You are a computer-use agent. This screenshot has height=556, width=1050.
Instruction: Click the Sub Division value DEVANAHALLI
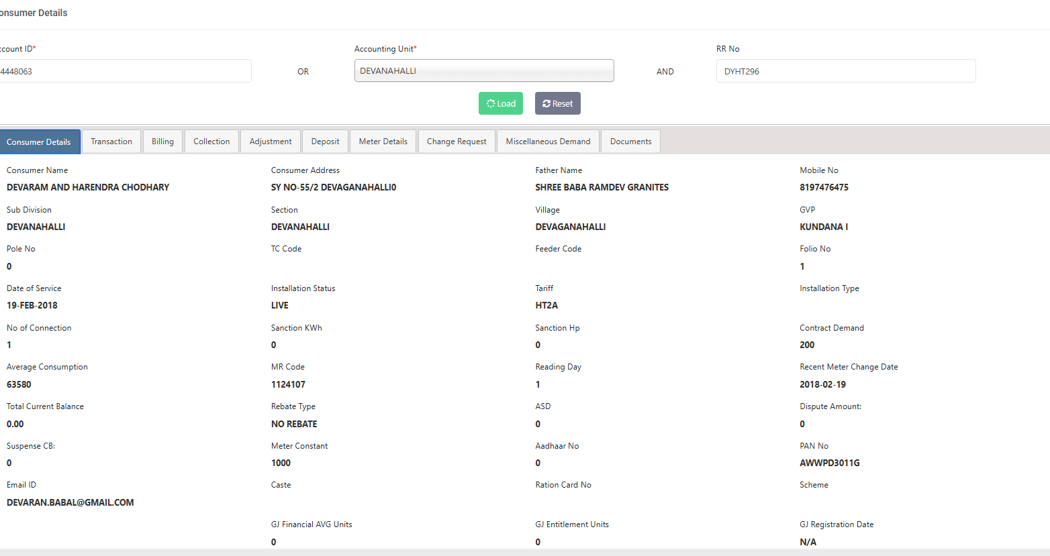36,227
